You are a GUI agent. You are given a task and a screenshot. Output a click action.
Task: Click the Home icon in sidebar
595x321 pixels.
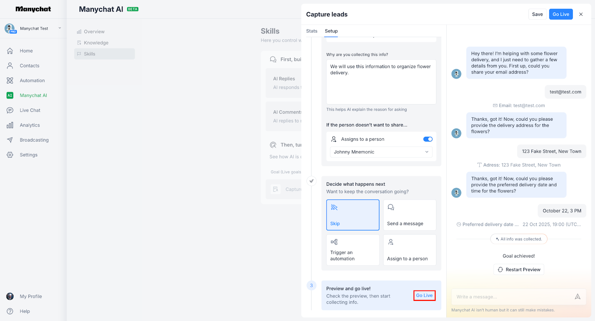pos(10,51)
